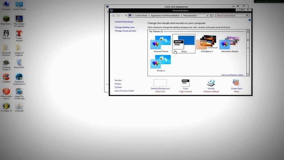Open Control Panel Home link
This screenshot has height=160, width=284.
124,22
